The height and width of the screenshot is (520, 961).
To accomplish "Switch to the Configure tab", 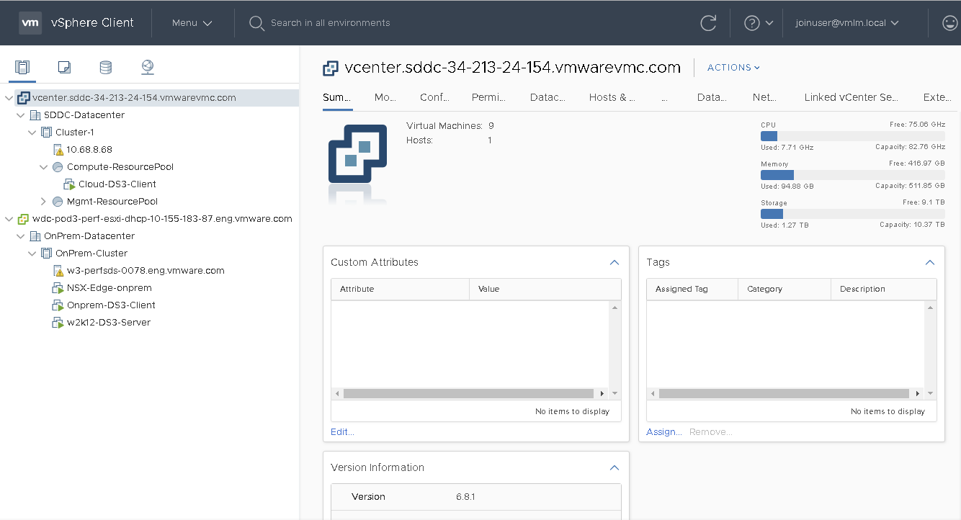I will tap(434, 98).
